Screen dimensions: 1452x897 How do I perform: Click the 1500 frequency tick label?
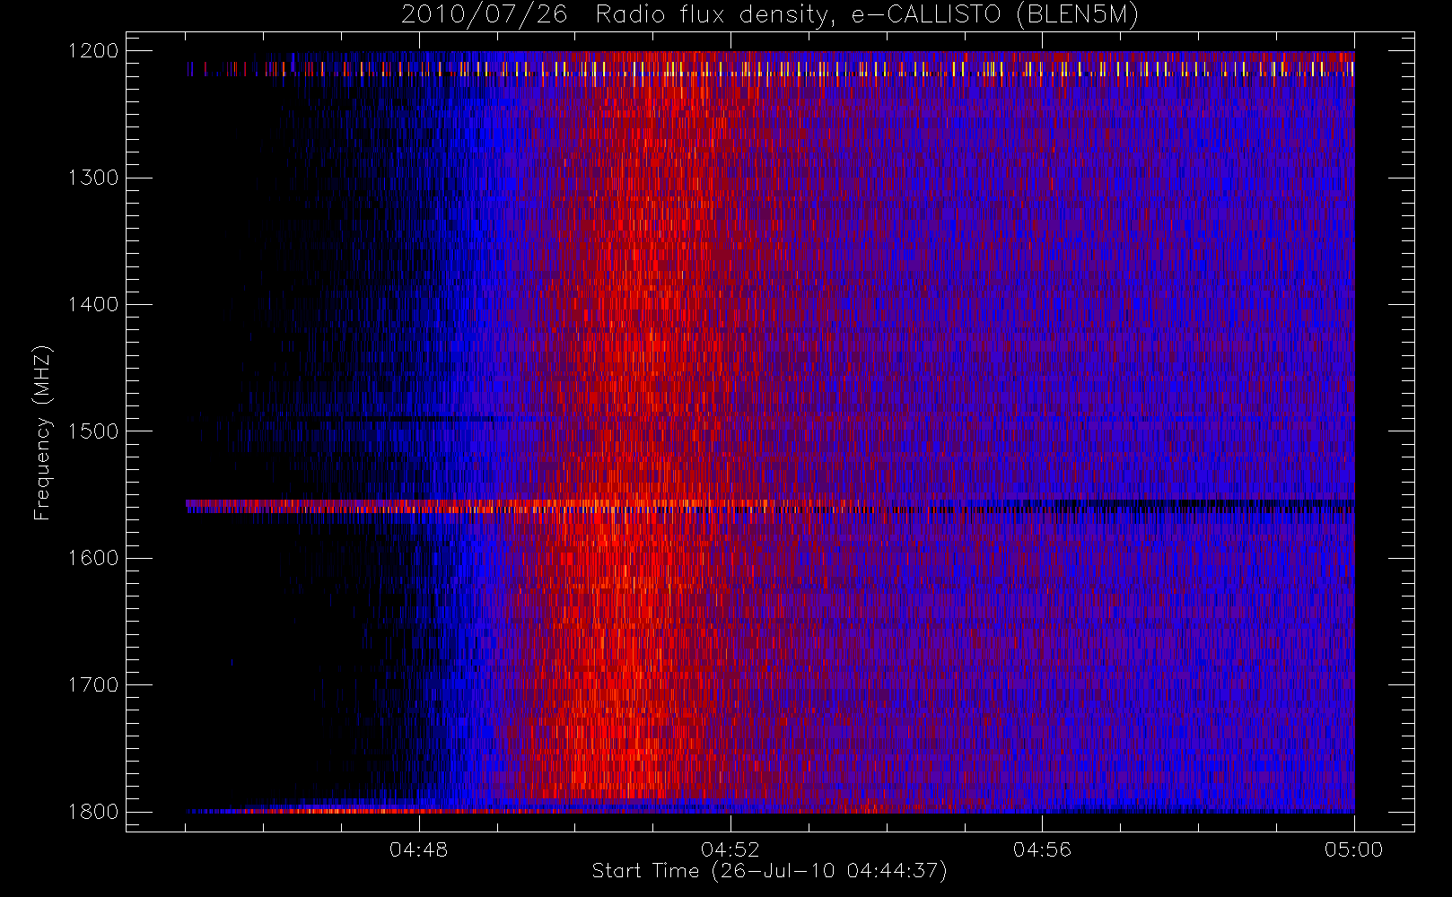93,431
